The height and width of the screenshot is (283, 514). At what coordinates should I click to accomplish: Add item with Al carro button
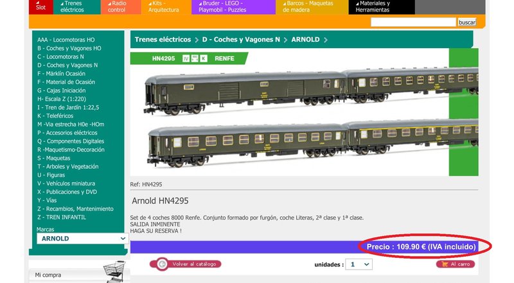[456, 264]
